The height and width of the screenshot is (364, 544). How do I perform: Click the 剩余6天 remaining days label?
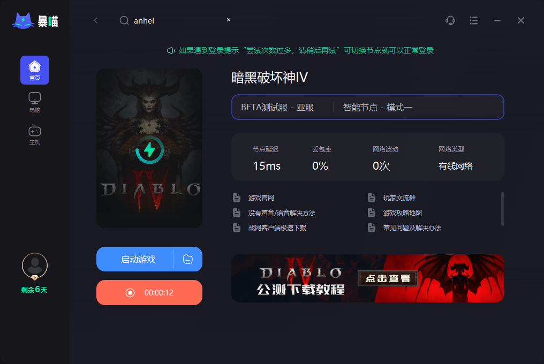click(34, 290)
